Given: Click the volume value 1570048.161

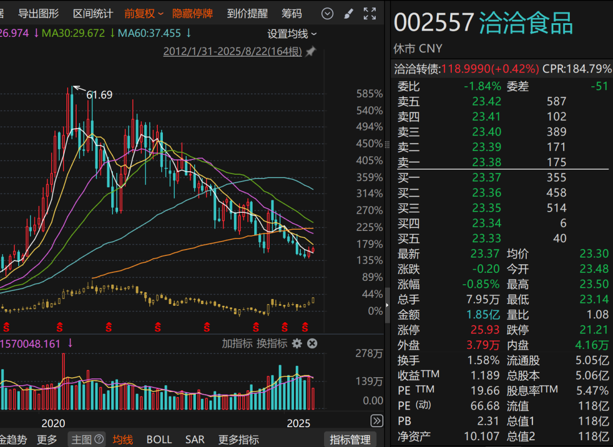Looking at the screenshot, I should pyautogui.click(x=31, y=344).
